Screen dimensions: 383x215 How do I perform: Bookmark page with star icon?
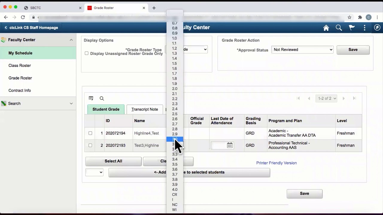coord(349,17)
